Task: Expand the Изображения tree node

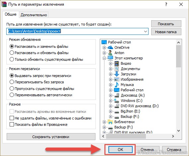Action: (110, 79)
